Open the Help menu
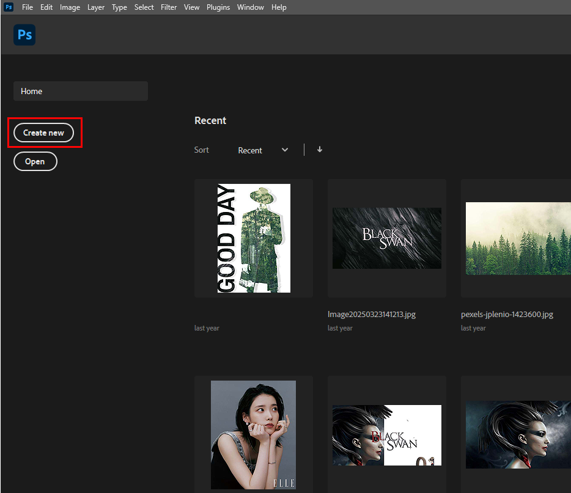The width and height of the screenshot is (571, 493). tap(279, 7)
